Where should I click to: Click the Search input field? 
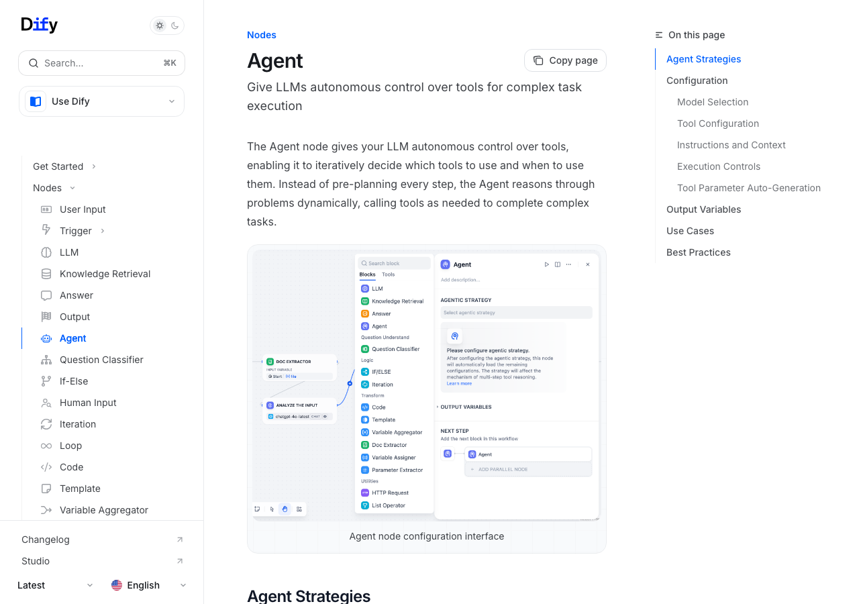(x=101, y=63)
